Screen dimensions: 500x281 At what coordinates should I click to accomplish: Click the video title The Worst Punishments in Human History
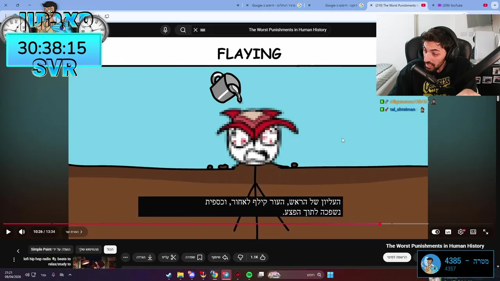click(x=435, y=246)
